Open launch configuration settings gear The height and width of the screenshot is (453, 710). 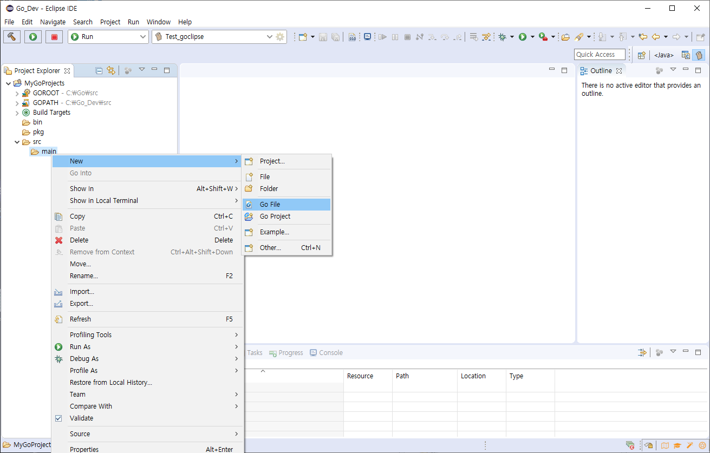280,37
